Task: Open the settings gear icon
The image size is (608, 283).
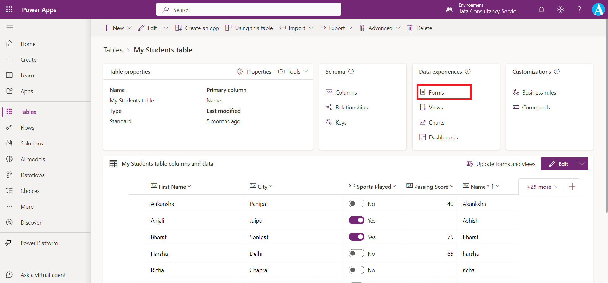Action: (560, 9)
